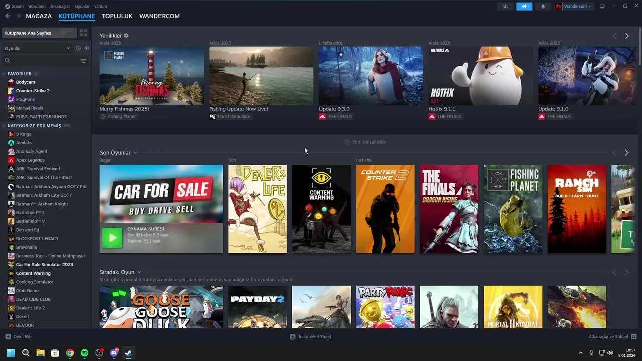Open the Content Warning game cover
642x361 pixels.
point(322,209)
